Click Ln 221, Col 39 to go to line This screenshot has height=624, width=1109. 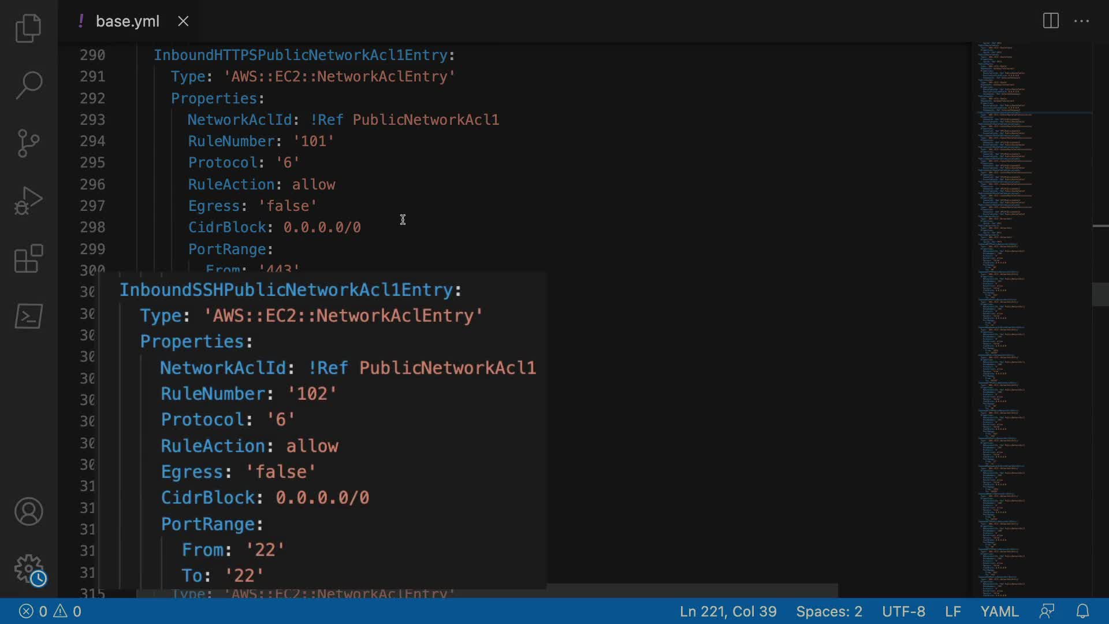pos(728,611)
